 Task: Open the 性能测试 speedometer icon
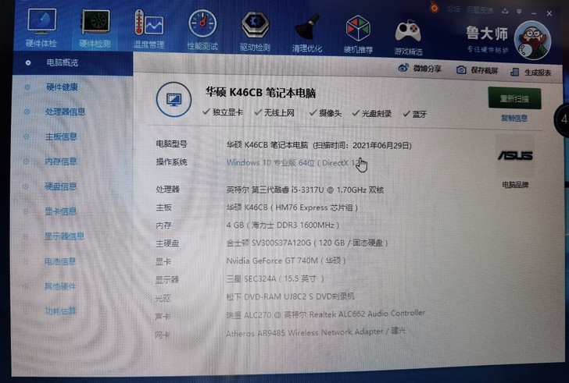[202, 24]
